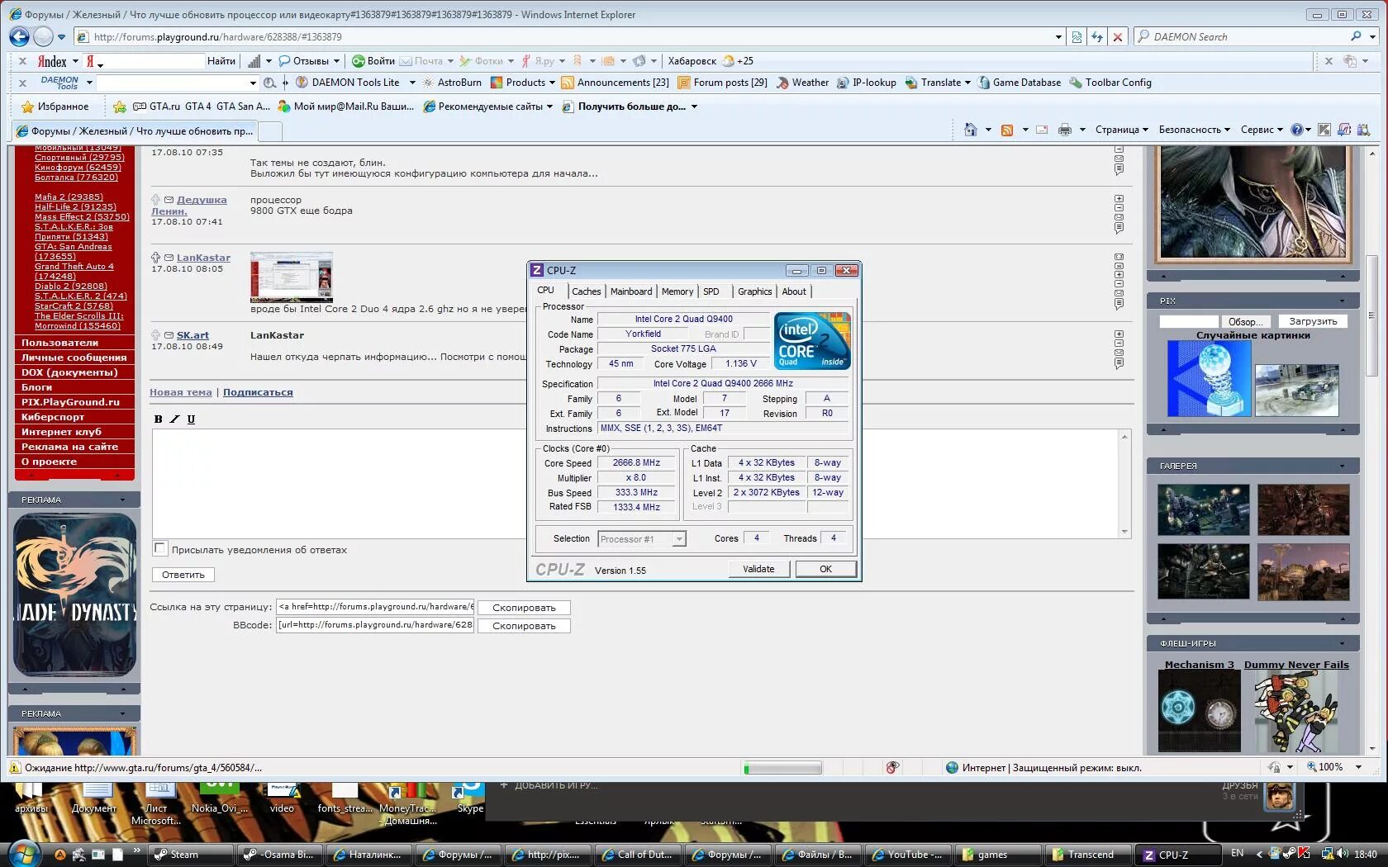Click the Print icon in command bar
Screen dimensions: 1388x867
(x=1064, y=130)
